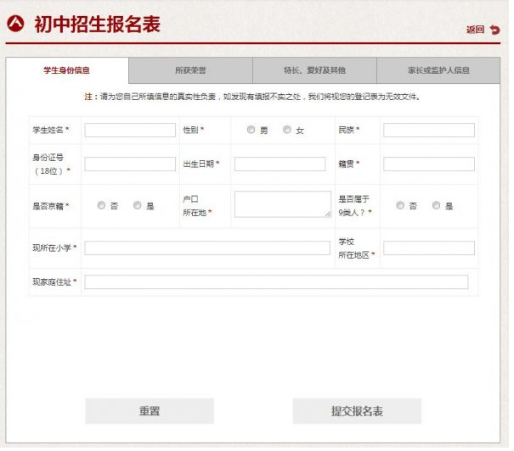Focus the 身份证号 input field

(130, 164)
